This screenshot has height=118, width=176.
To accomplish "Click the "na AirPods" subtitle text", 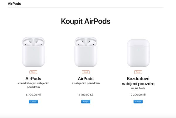I will [x=138, y=88].
